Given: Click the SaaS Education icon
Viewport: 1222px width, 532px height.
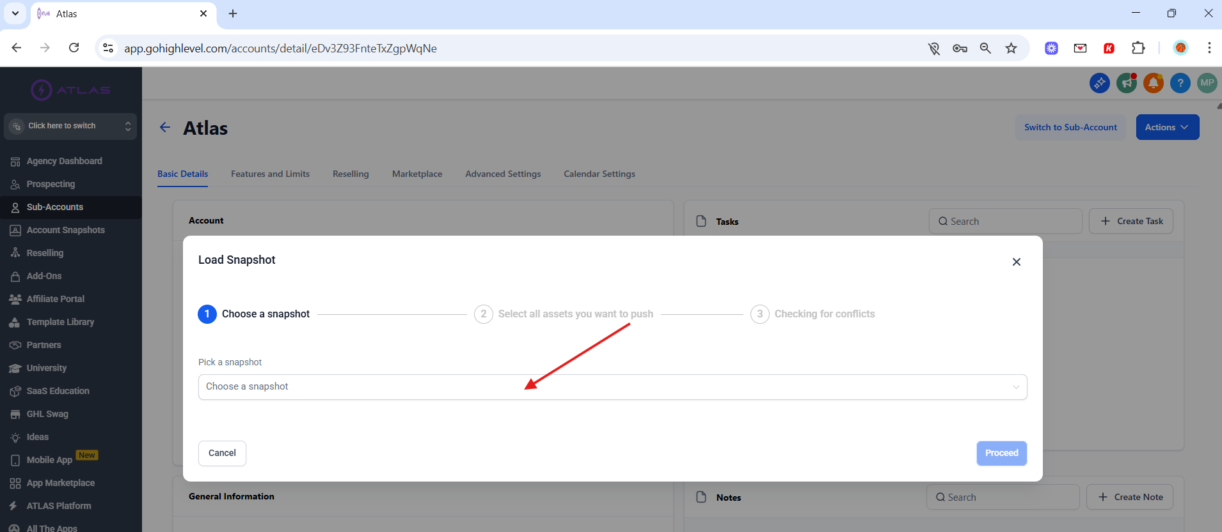Looking at the screenshot, I should [15, 391].
